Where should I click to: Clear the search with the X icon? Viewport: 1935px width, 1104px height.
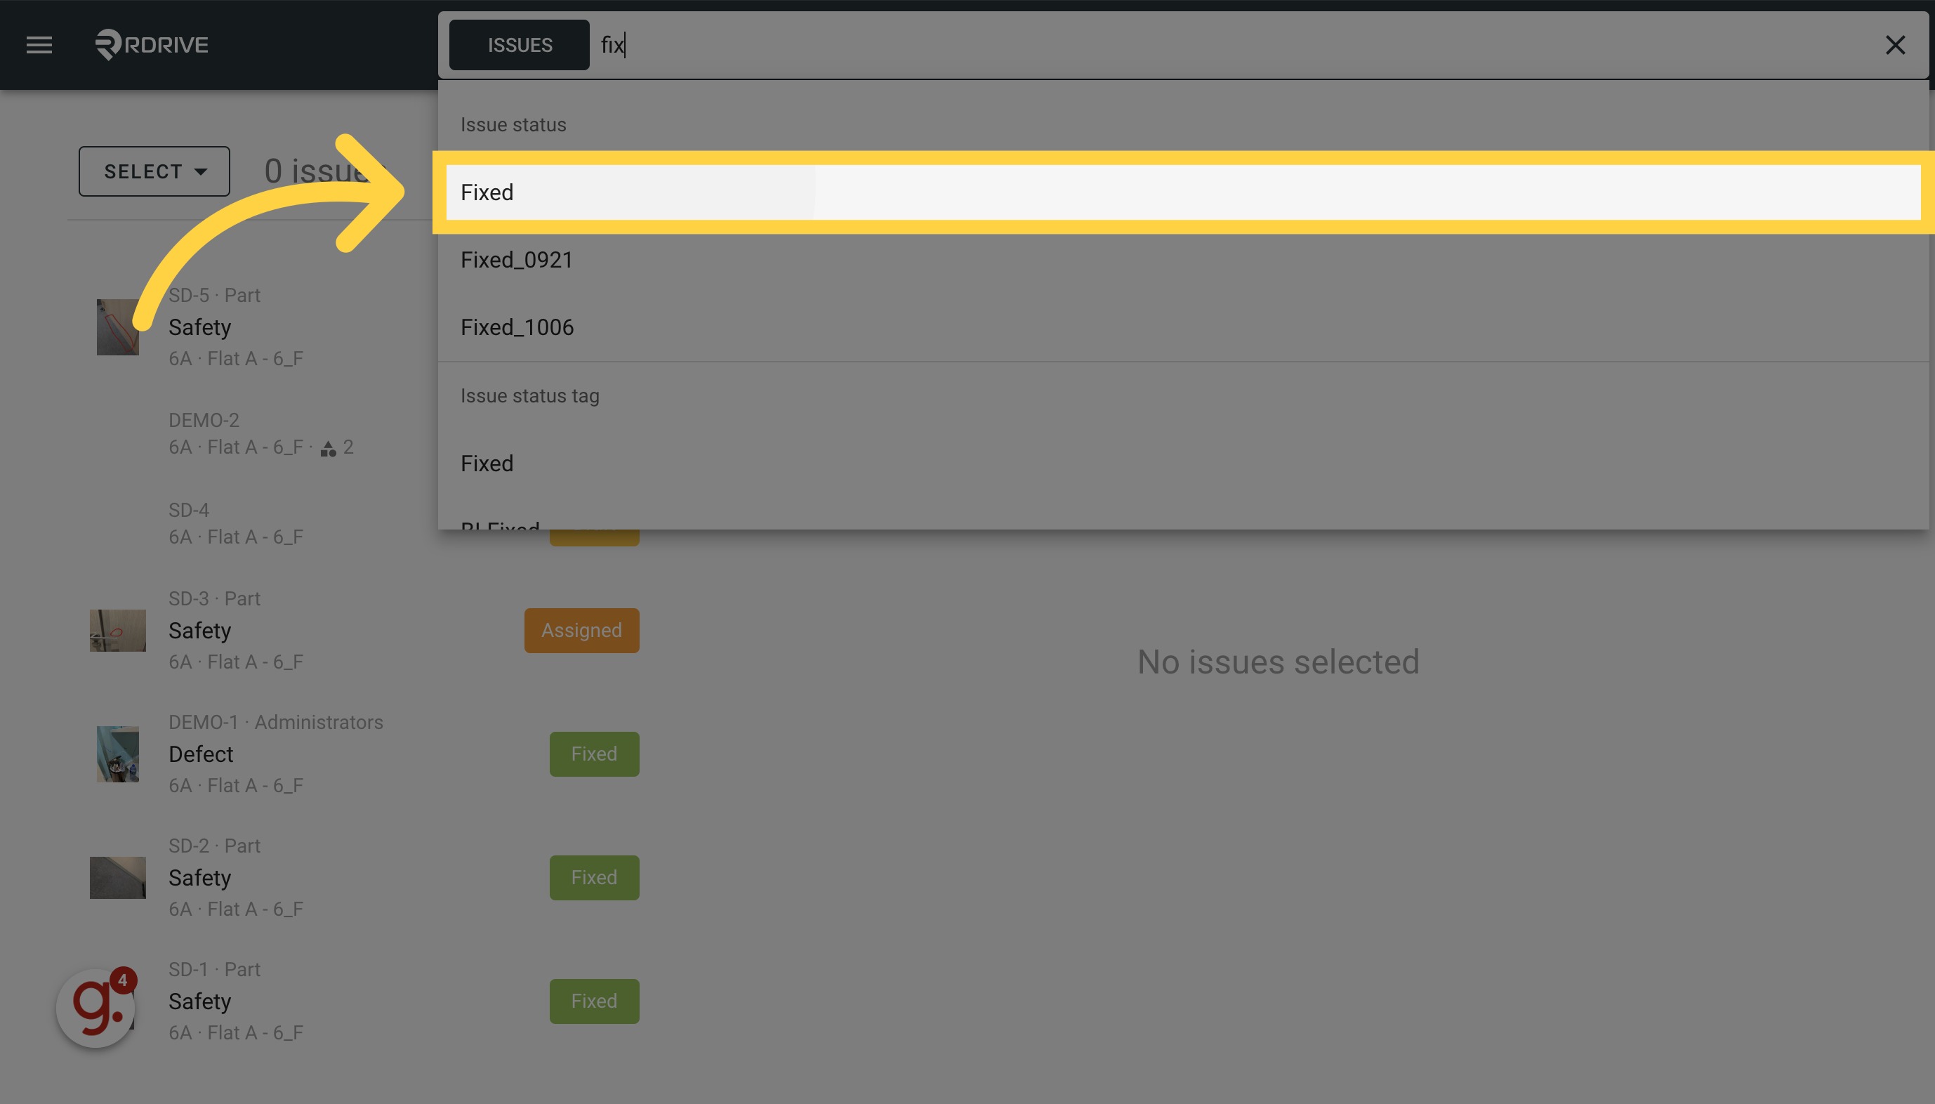click(1895, 46)
